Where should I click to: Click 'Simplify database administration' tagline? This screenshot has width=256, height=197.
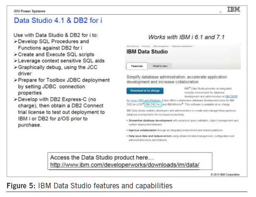tap(177, 80)
